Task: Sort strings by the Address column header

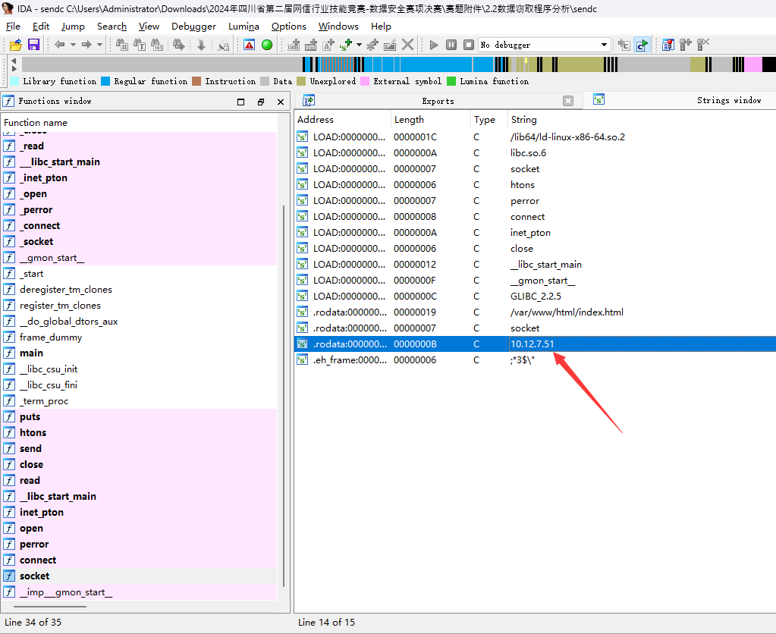Action: [x=342, y=120]
